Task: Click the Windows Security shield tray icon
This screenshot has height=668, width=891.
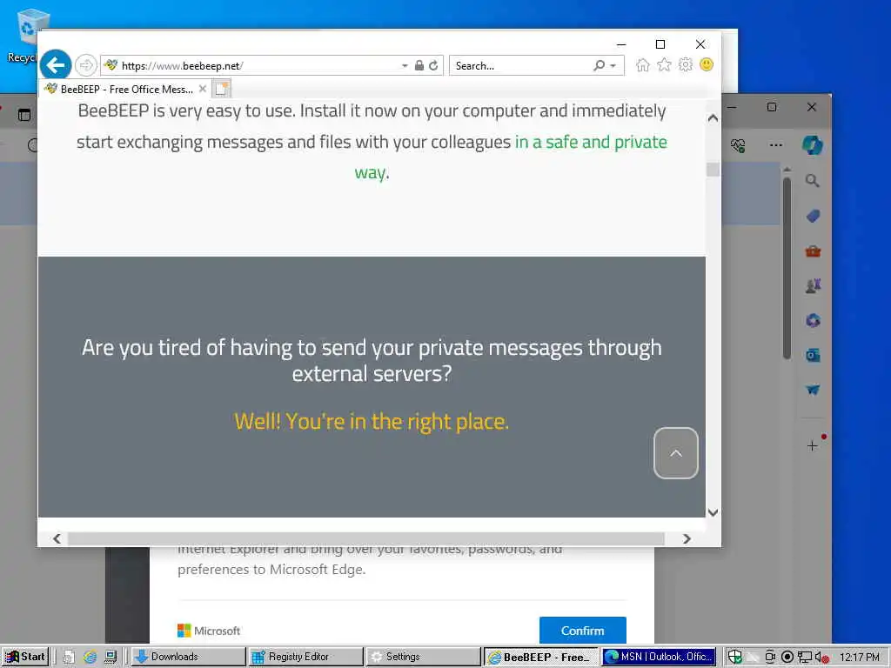Action: click(734, 658)
